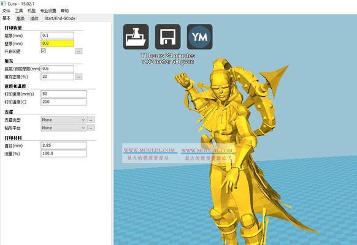Click the 打印质量 section heading

pyautogui.click(x=13, y=28)
